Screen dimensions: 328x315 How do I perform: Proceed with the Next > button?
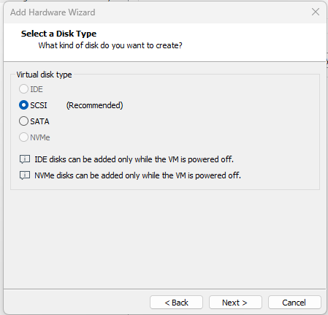(x=235, y=303)
